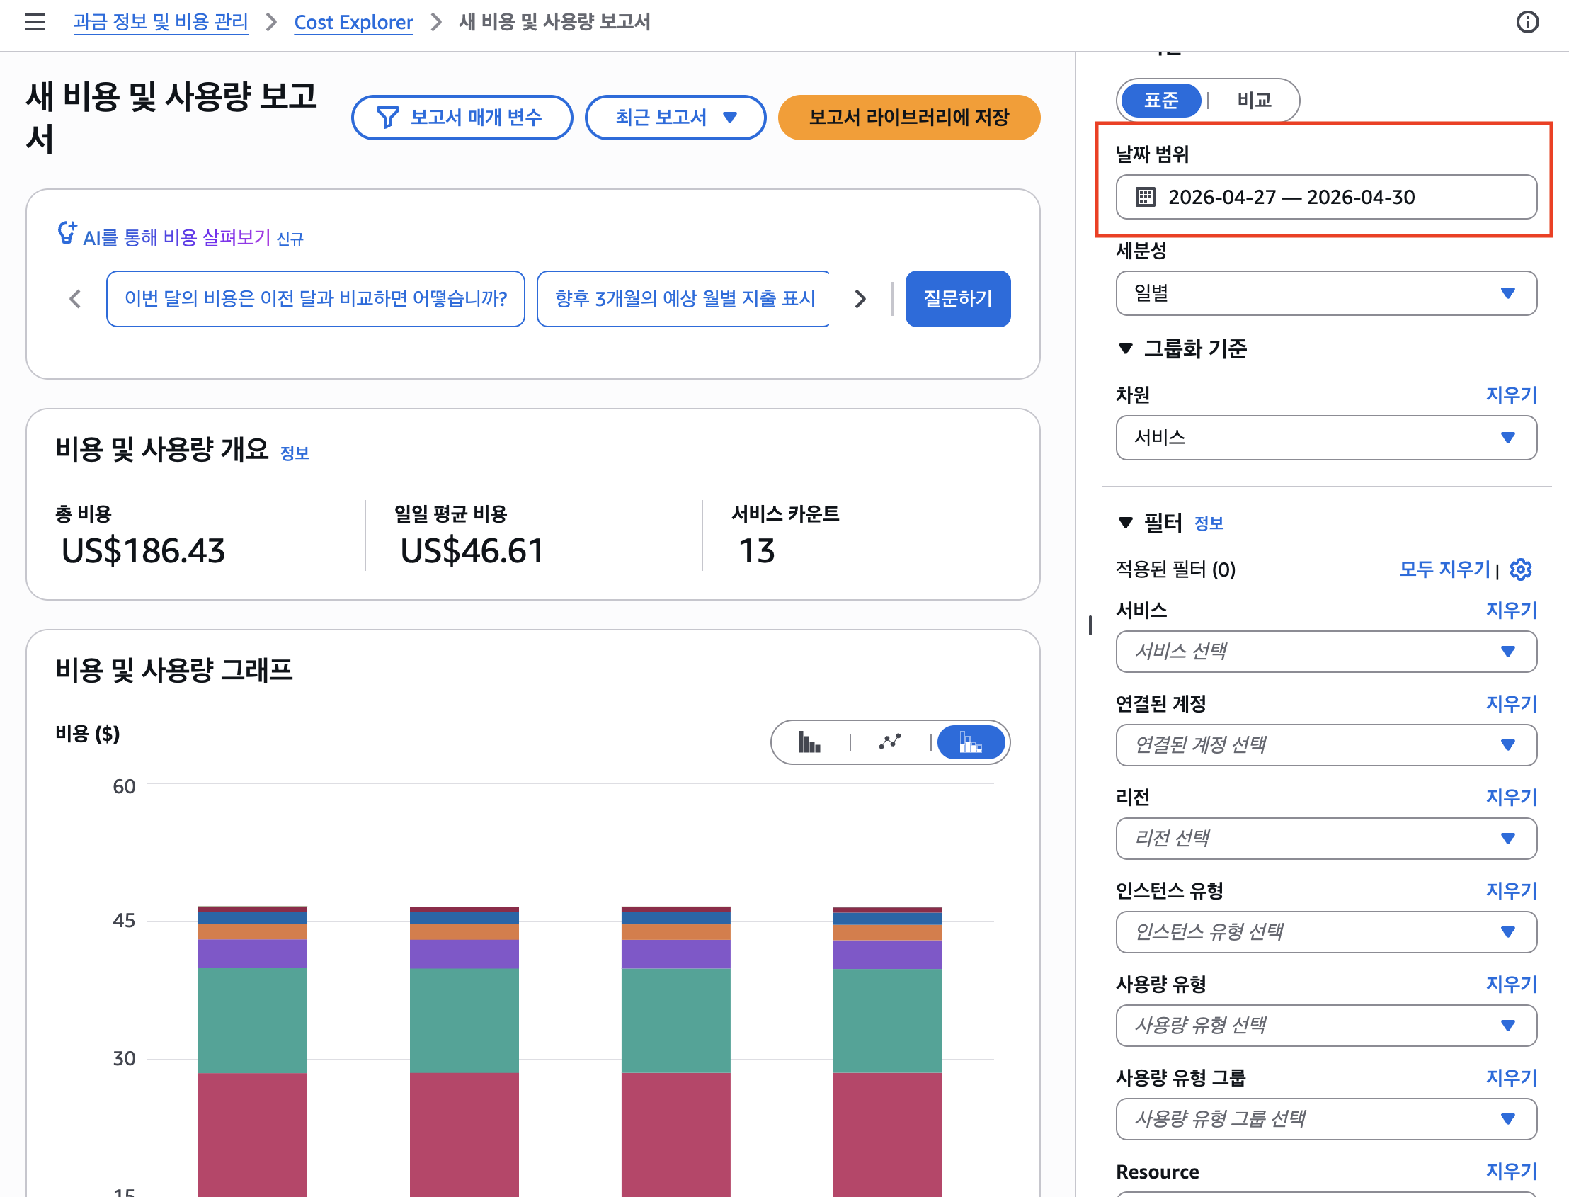Click the crimson segment of the fourth bar
Screen dimensions: 1569x1197
point(887,1134)
